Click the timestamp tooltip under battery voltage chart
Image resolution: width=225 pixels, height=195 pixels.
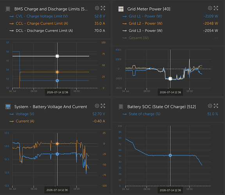(57, 190)
